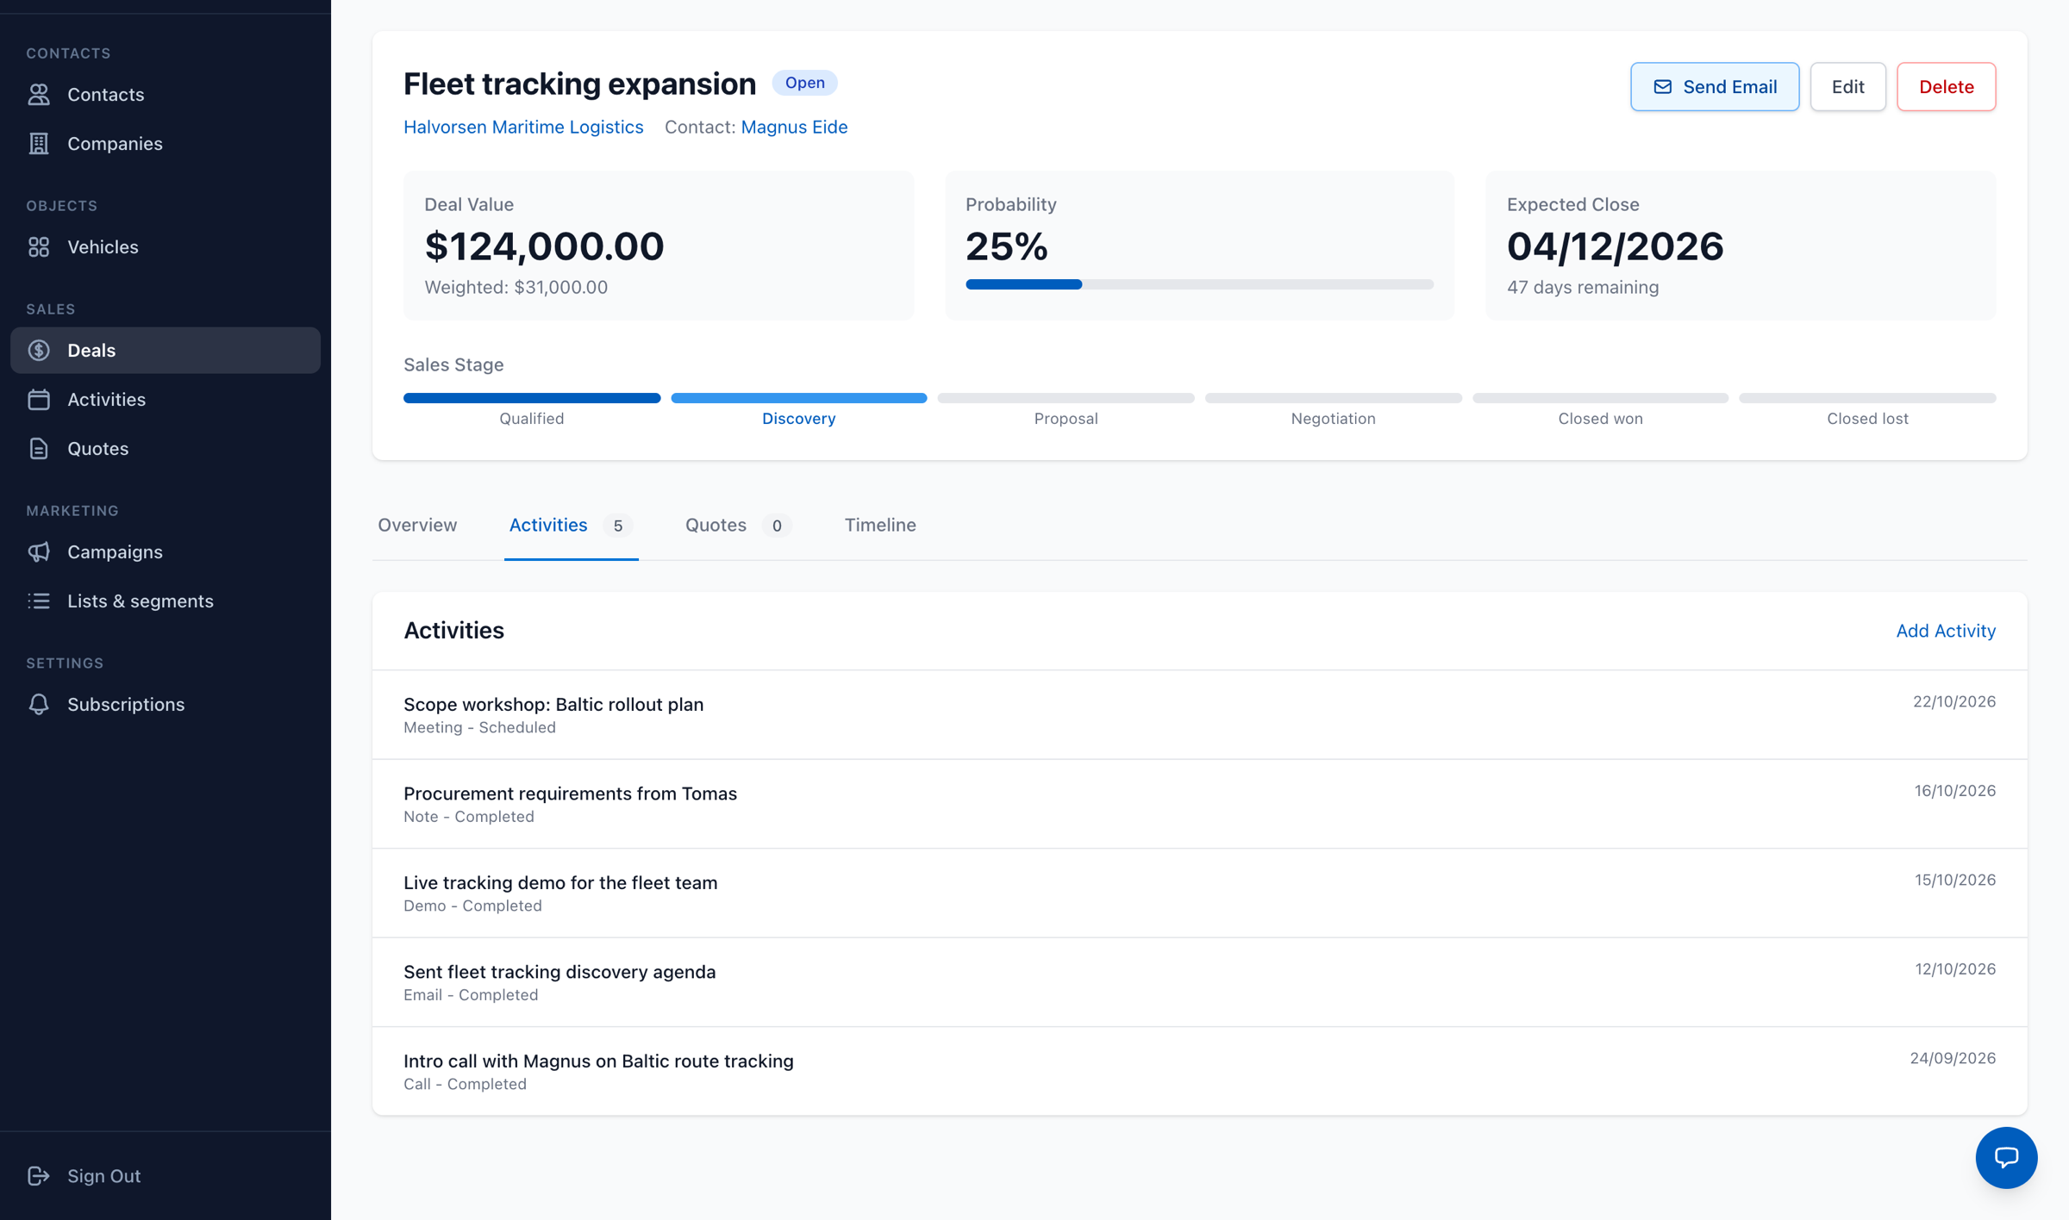
Task: Open Contacts via its people icon
Action: [39, 95]
